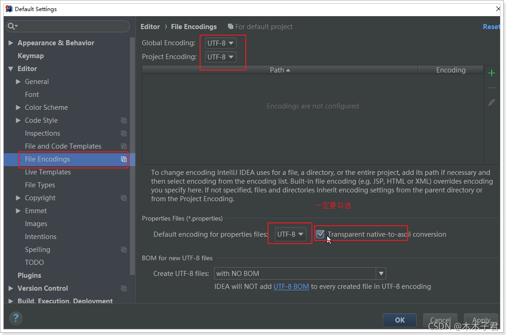Open the TODO settings page
Viewport: 506px width, 335px height.
tap(34, 263)
